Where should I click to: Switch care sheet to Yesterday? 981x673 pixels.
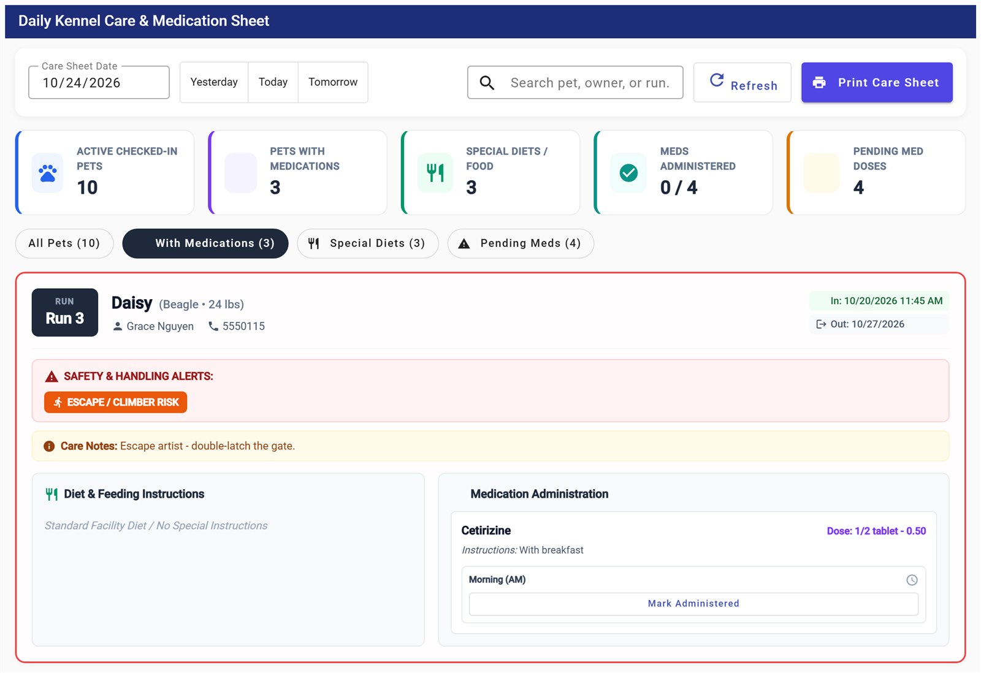coord(214,82)
